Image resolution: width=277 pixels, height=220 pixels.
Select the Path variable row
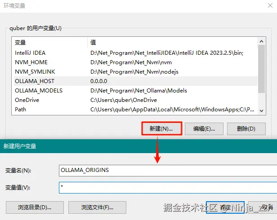coord(136,110)
